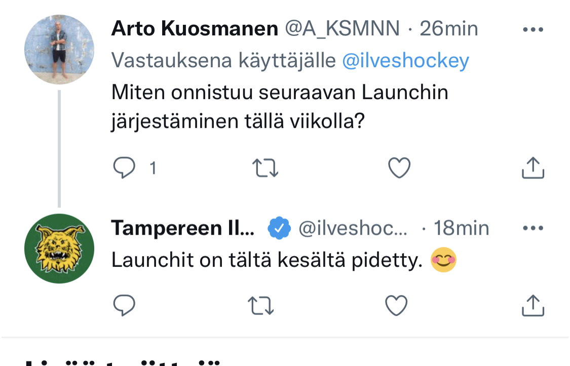Retweet the Tampereen Ilves reply
The width and height of the screenshot is (570, 366).
(261, 305)
